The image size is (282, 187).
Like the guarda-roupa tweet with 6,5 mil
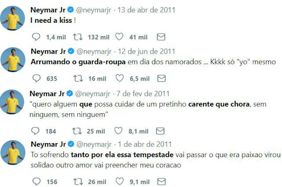click(119, 78)
